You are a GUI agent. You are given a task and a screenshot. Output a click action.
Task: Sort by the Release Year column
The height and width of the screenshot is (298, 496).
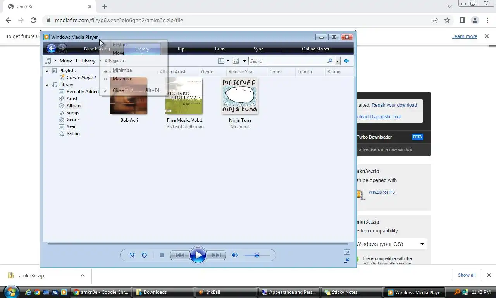pos(241,72)
